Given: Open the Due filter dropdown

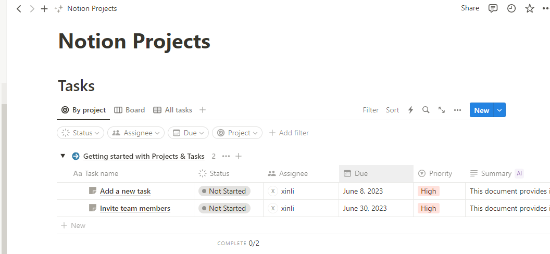Looking at the screenshot, I should [x=188, y=133].
